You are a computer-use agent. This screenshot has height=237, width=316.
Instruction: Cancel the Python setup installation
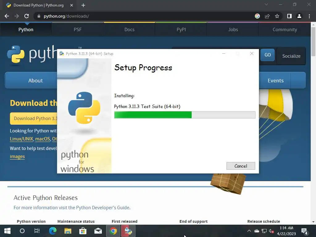tap(241, 166)
